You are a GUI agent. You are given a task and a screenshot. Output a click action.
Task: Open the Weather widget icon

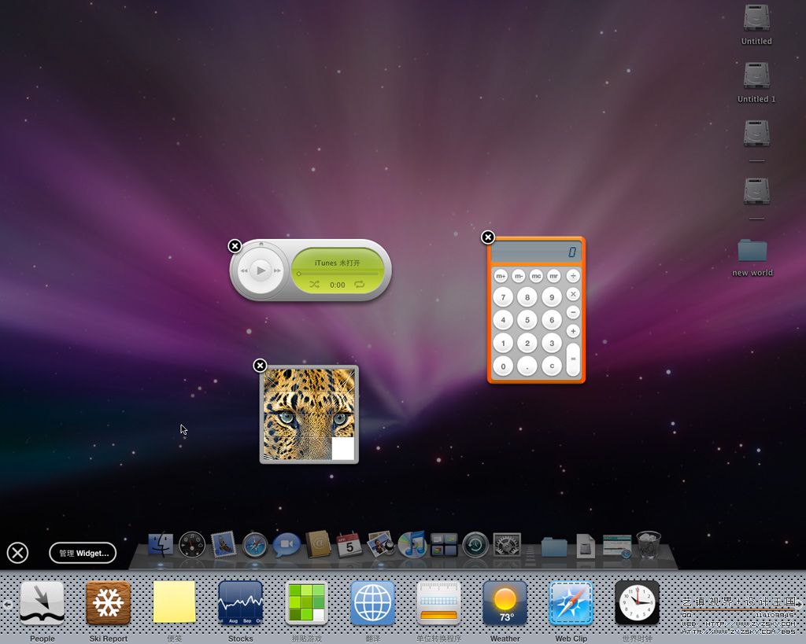click(x=505, y=603)
